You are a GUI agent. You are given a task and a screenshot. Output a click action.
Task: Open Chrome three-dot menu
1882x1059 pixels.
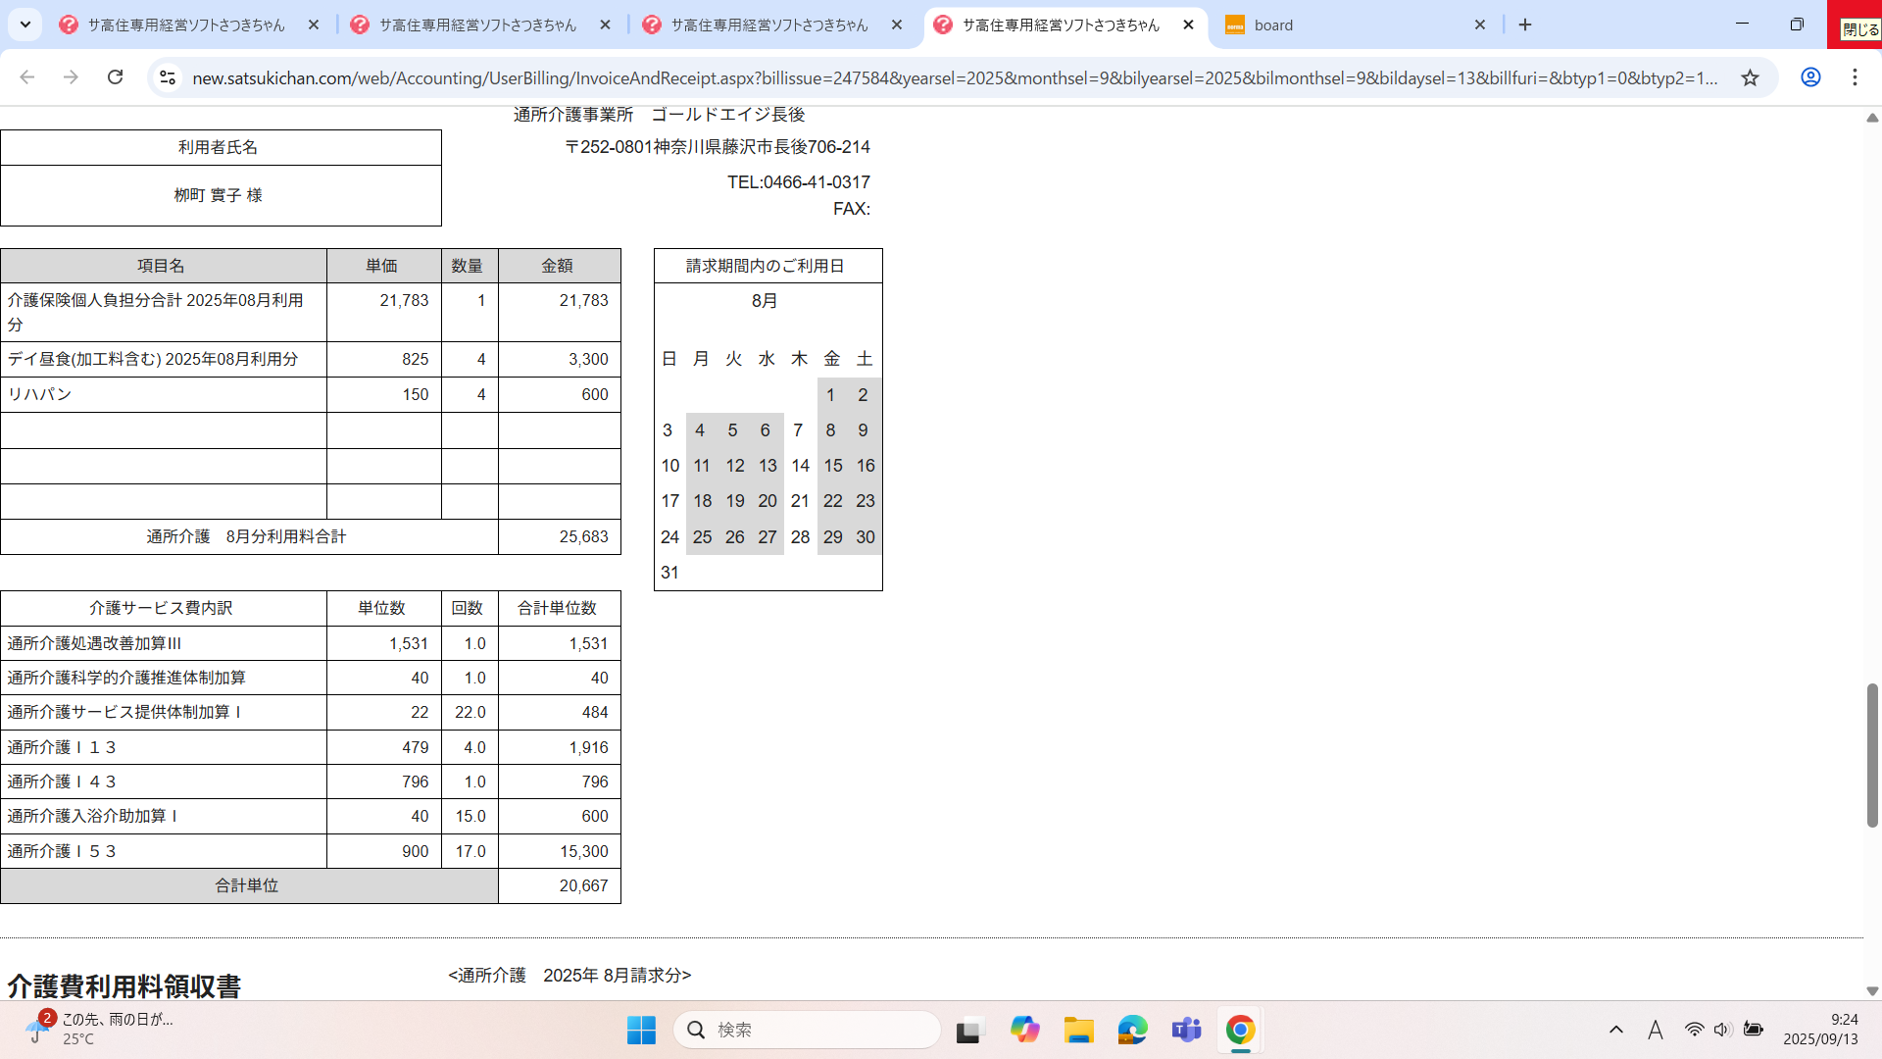pos(1855,77)
